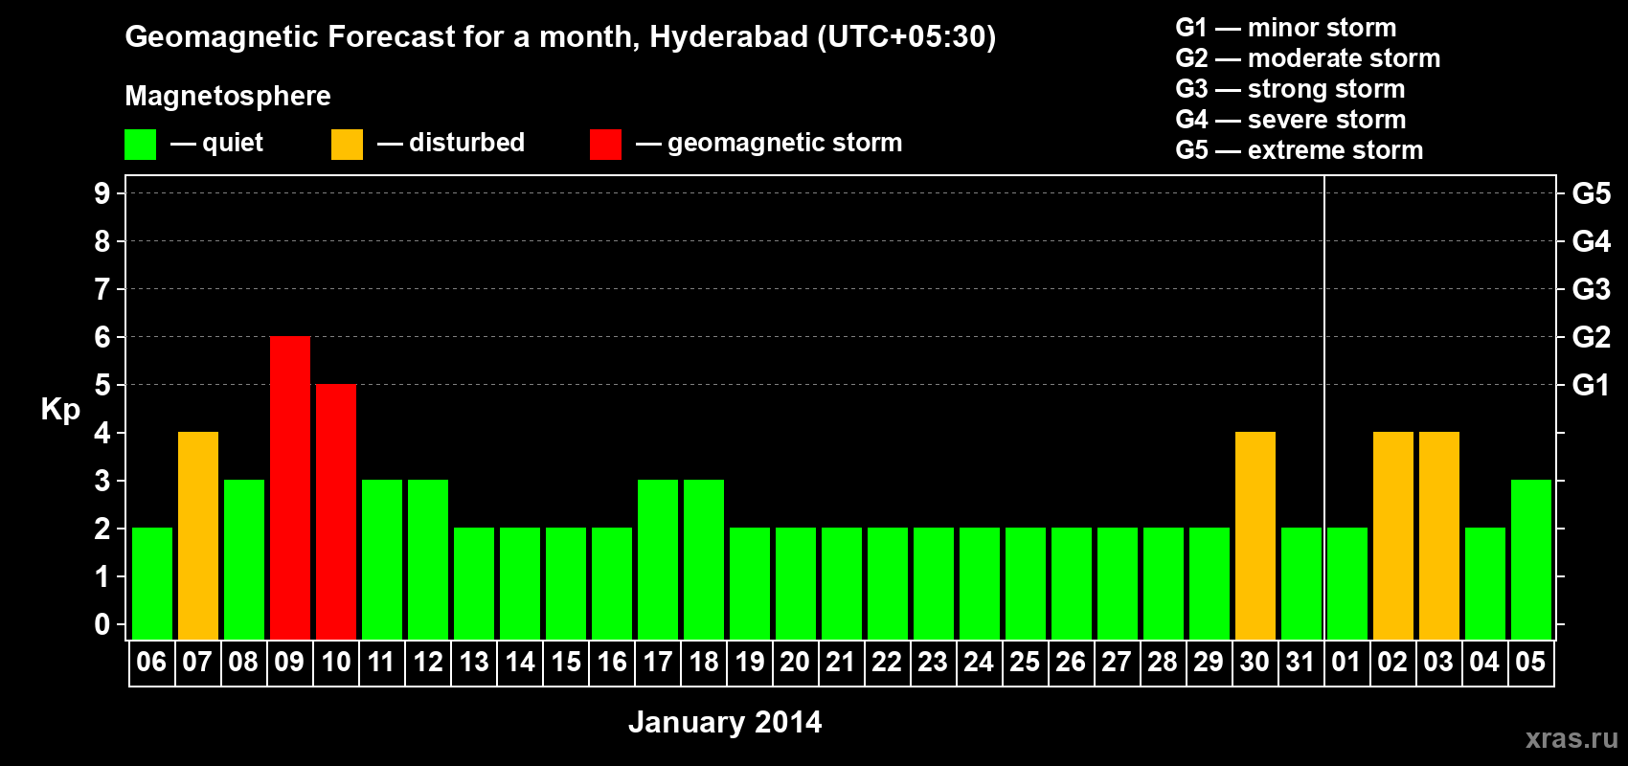
Task: Click the green bar for January 31
Action: 1301,583
